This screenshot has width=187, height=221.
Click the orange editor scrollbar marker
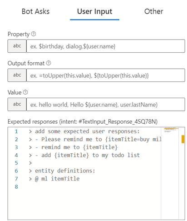coord(183,139)
